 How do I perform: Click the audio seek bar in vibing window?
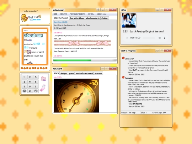tap(149, 38)
